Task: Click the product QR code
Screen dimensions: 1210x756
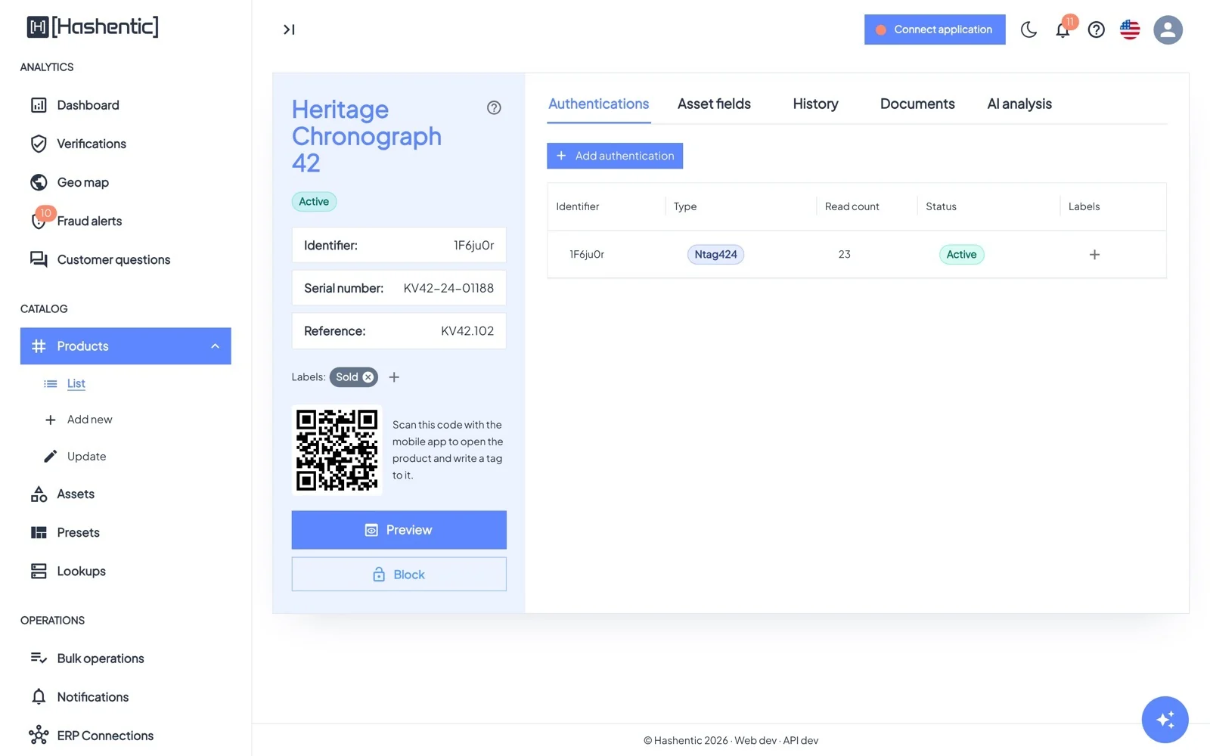Action: tap(337, 451)
